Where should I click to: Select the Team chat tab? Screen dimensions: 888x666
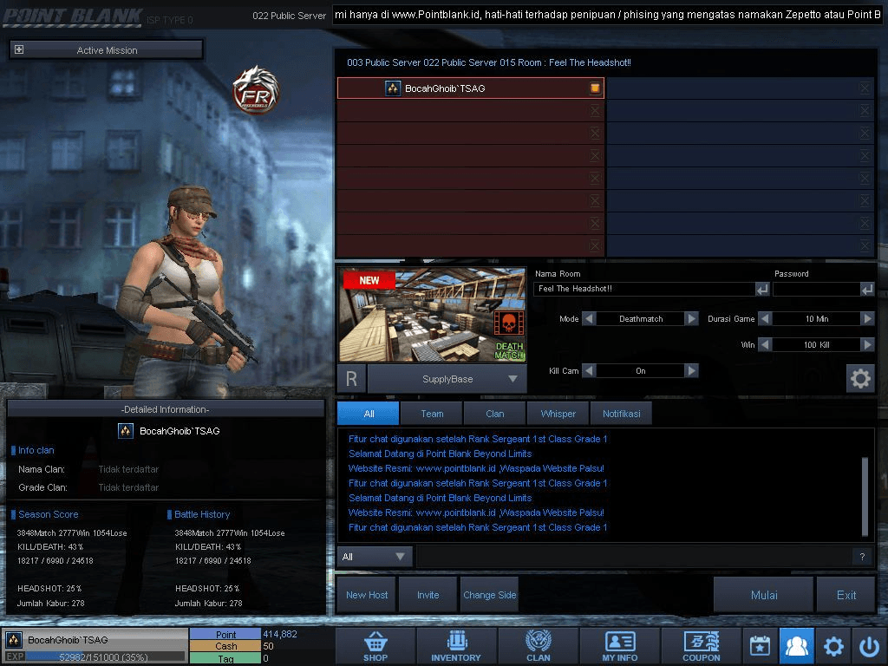pyautogui.click(x=432, y=414)
